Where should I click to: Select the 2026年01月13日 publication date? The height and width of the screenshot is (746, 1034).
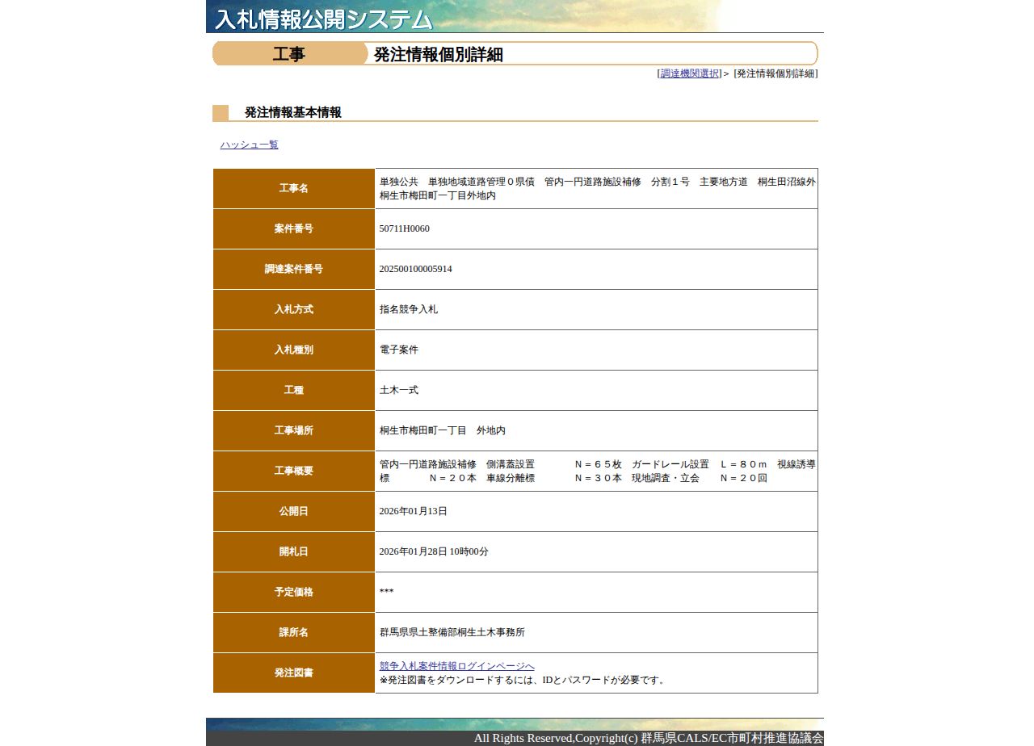(414, 511)
